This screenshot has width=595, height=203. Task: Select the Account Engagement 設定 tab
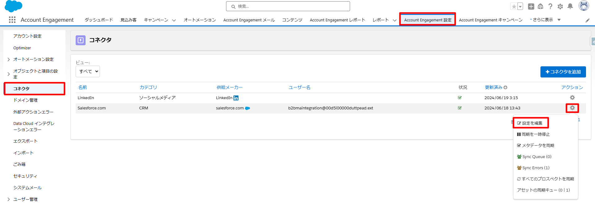tap(428, 20)
